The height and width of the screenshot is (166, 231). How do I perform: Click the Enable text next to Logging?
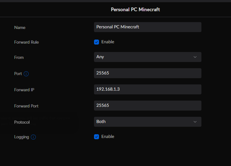click(108, 137)
